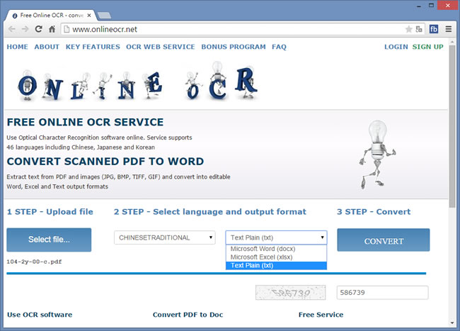This screenshot has height=331, width=460.
Task: Click the walking light bulb mascot image
Action: (x=377, y=155)
